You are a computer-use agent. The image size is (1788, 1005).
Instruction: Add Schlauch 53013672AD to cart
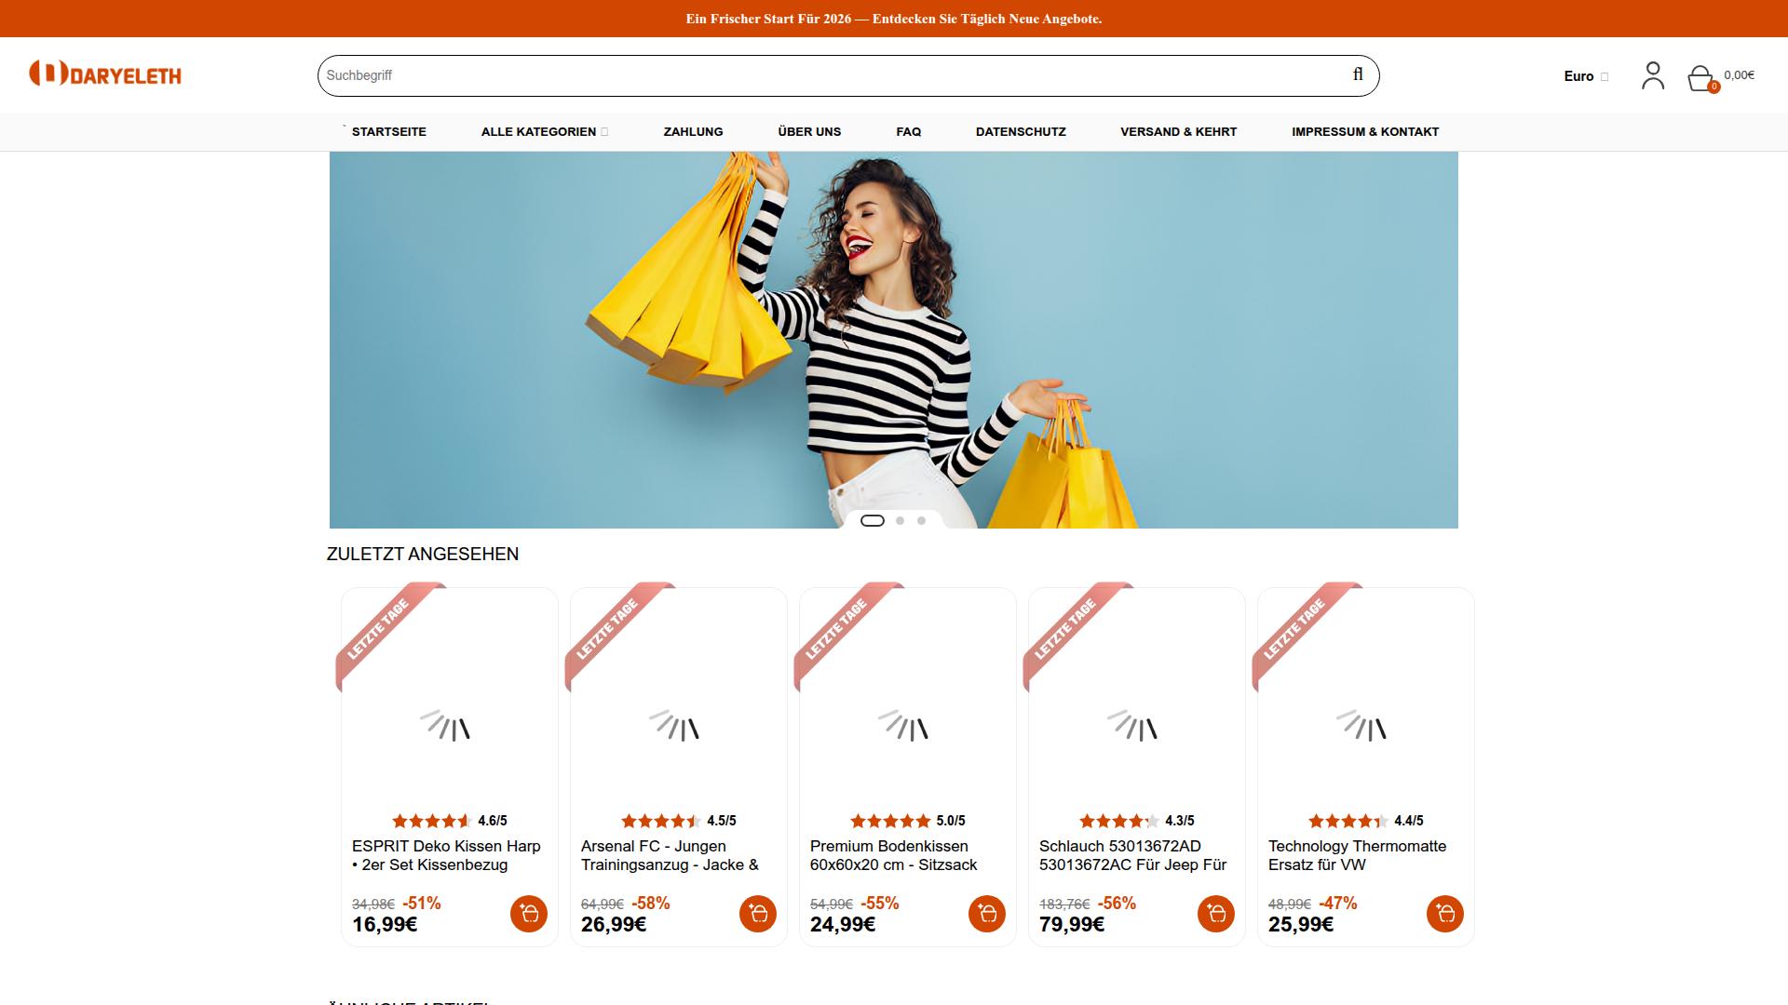coord(1215,914)
